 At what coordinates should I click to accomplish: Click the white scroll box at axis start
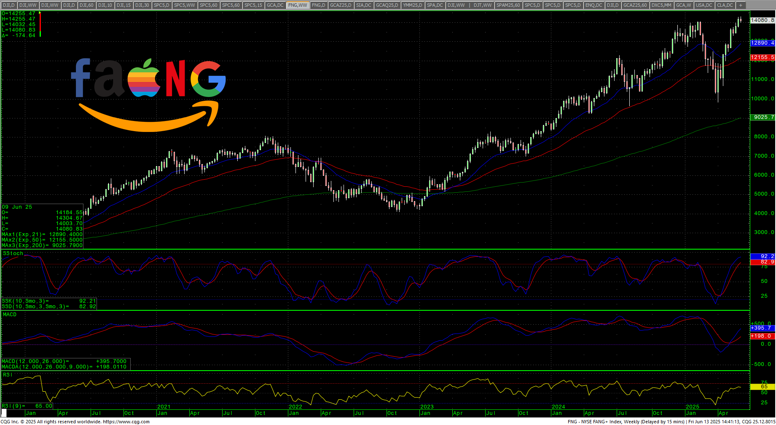[x=4, y=414]
